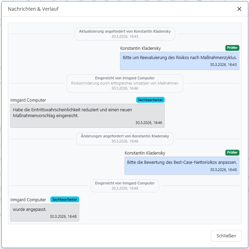
Task: Click the Prüfer badge above the Best-Case-Nettorisikos message
Action: coord(232,152)
